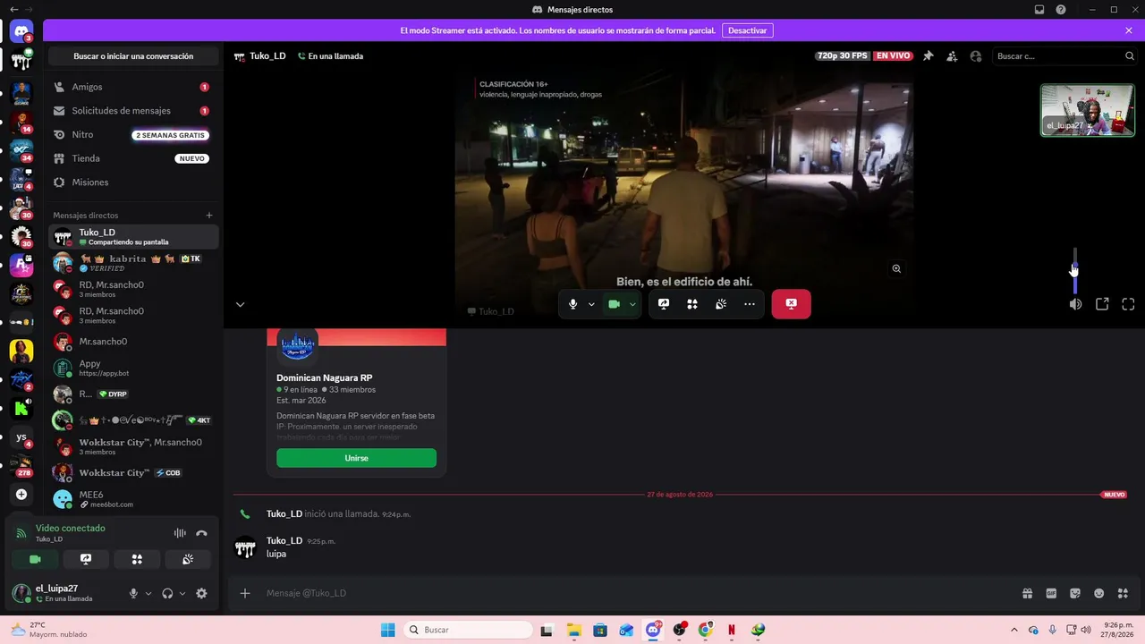Viewport: 1145px width, 644px height.
Task: Collapse the call view with the chevron
Action: 240,304
